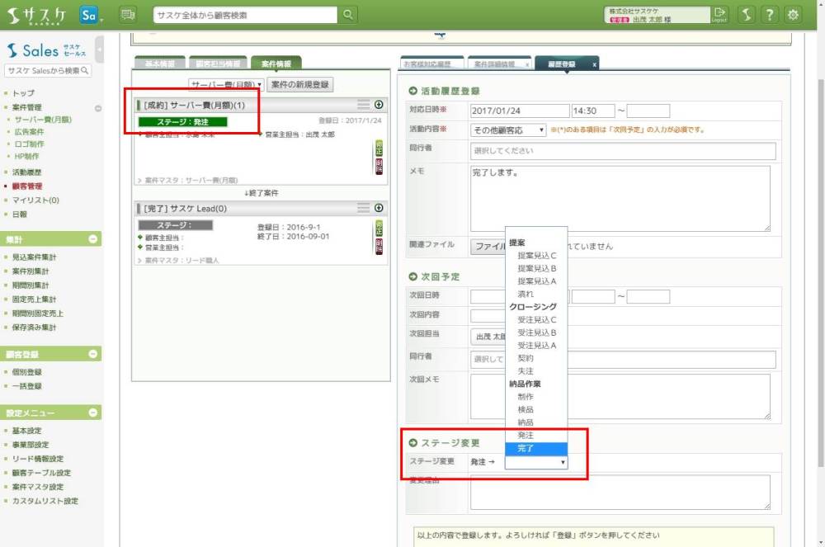This screenshot has width=825, height=547.
Task: Collapse the 設定メニュー sidebar section
Action: coord(92,413)
